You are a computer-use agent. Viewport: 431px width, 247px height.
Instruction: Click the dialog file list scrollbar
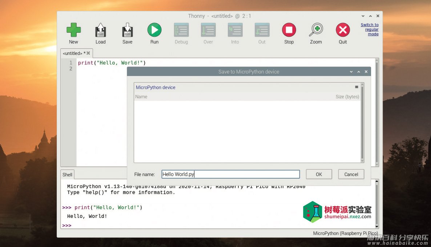362,122
